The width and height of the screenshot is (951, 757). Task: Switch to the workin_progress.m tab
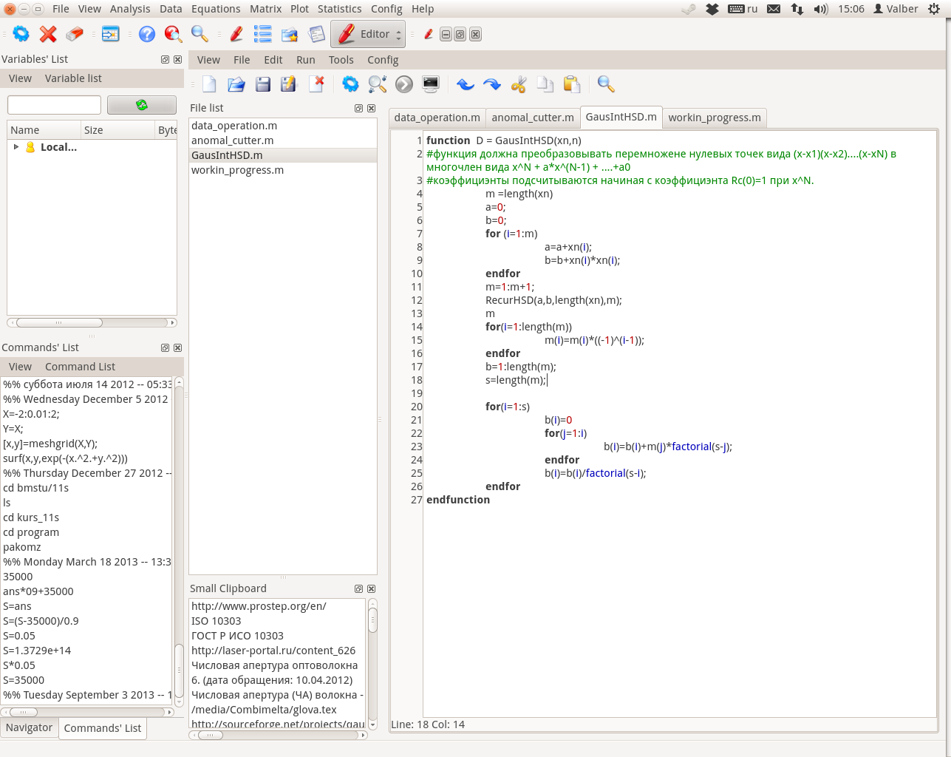714,118
